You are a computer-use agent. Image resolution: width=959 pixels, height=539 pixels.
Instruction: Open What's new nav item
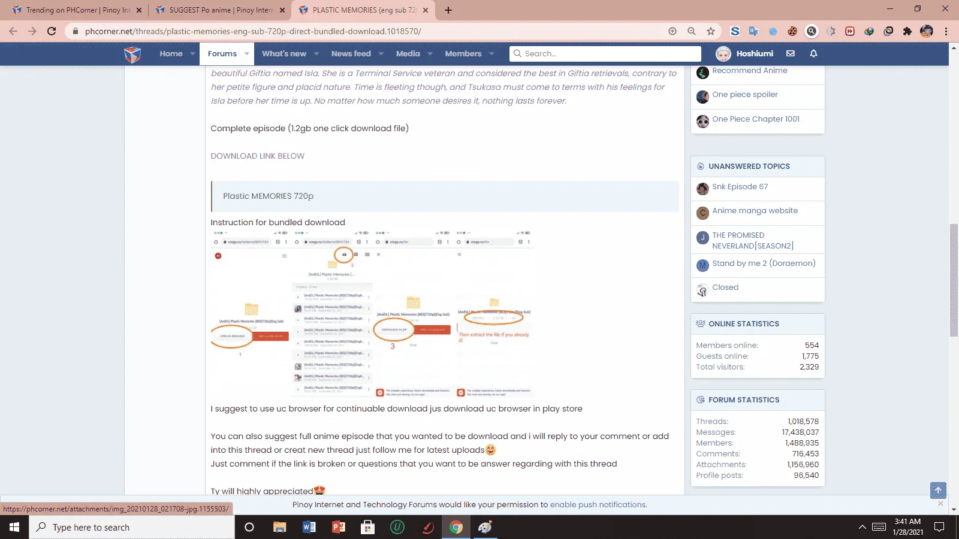[x=284, y=53]
